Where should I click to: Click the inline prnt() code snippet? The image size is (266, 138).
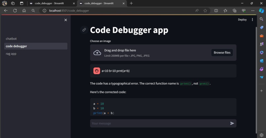point(204,84)
